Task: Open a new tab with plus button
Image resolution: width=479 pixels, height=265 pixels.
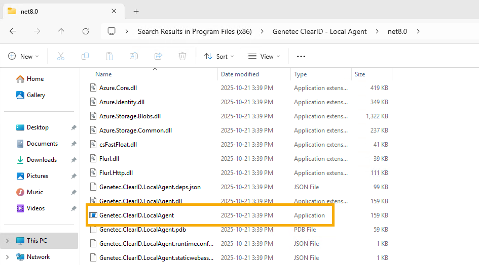Action: 136,11
